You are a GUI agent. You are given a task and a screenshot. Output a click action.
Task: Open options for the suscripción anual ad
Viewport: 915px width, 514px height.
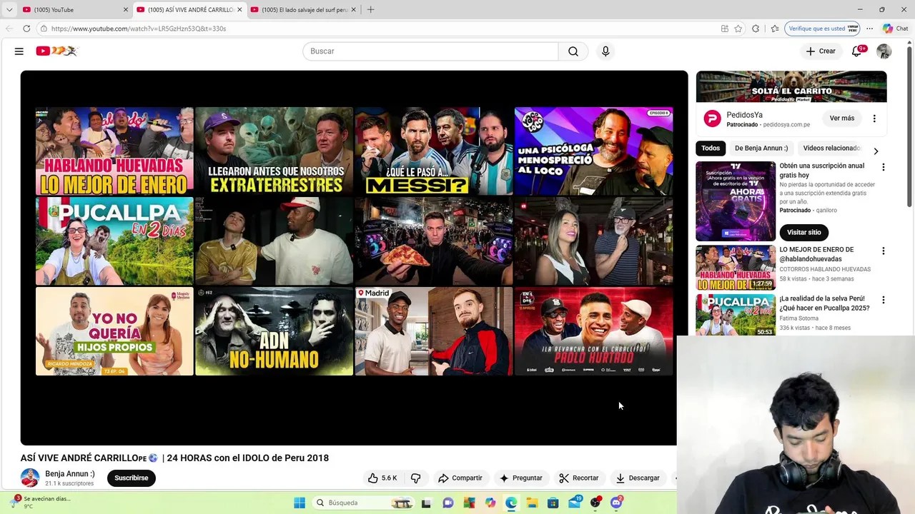click(x=883, y=167)
